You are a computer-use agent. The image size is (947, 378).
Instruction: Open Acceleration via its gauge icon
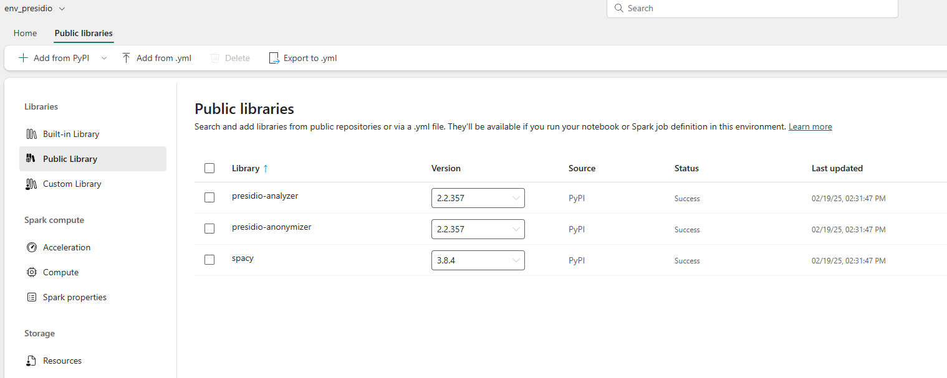click(x=32, y=247)
